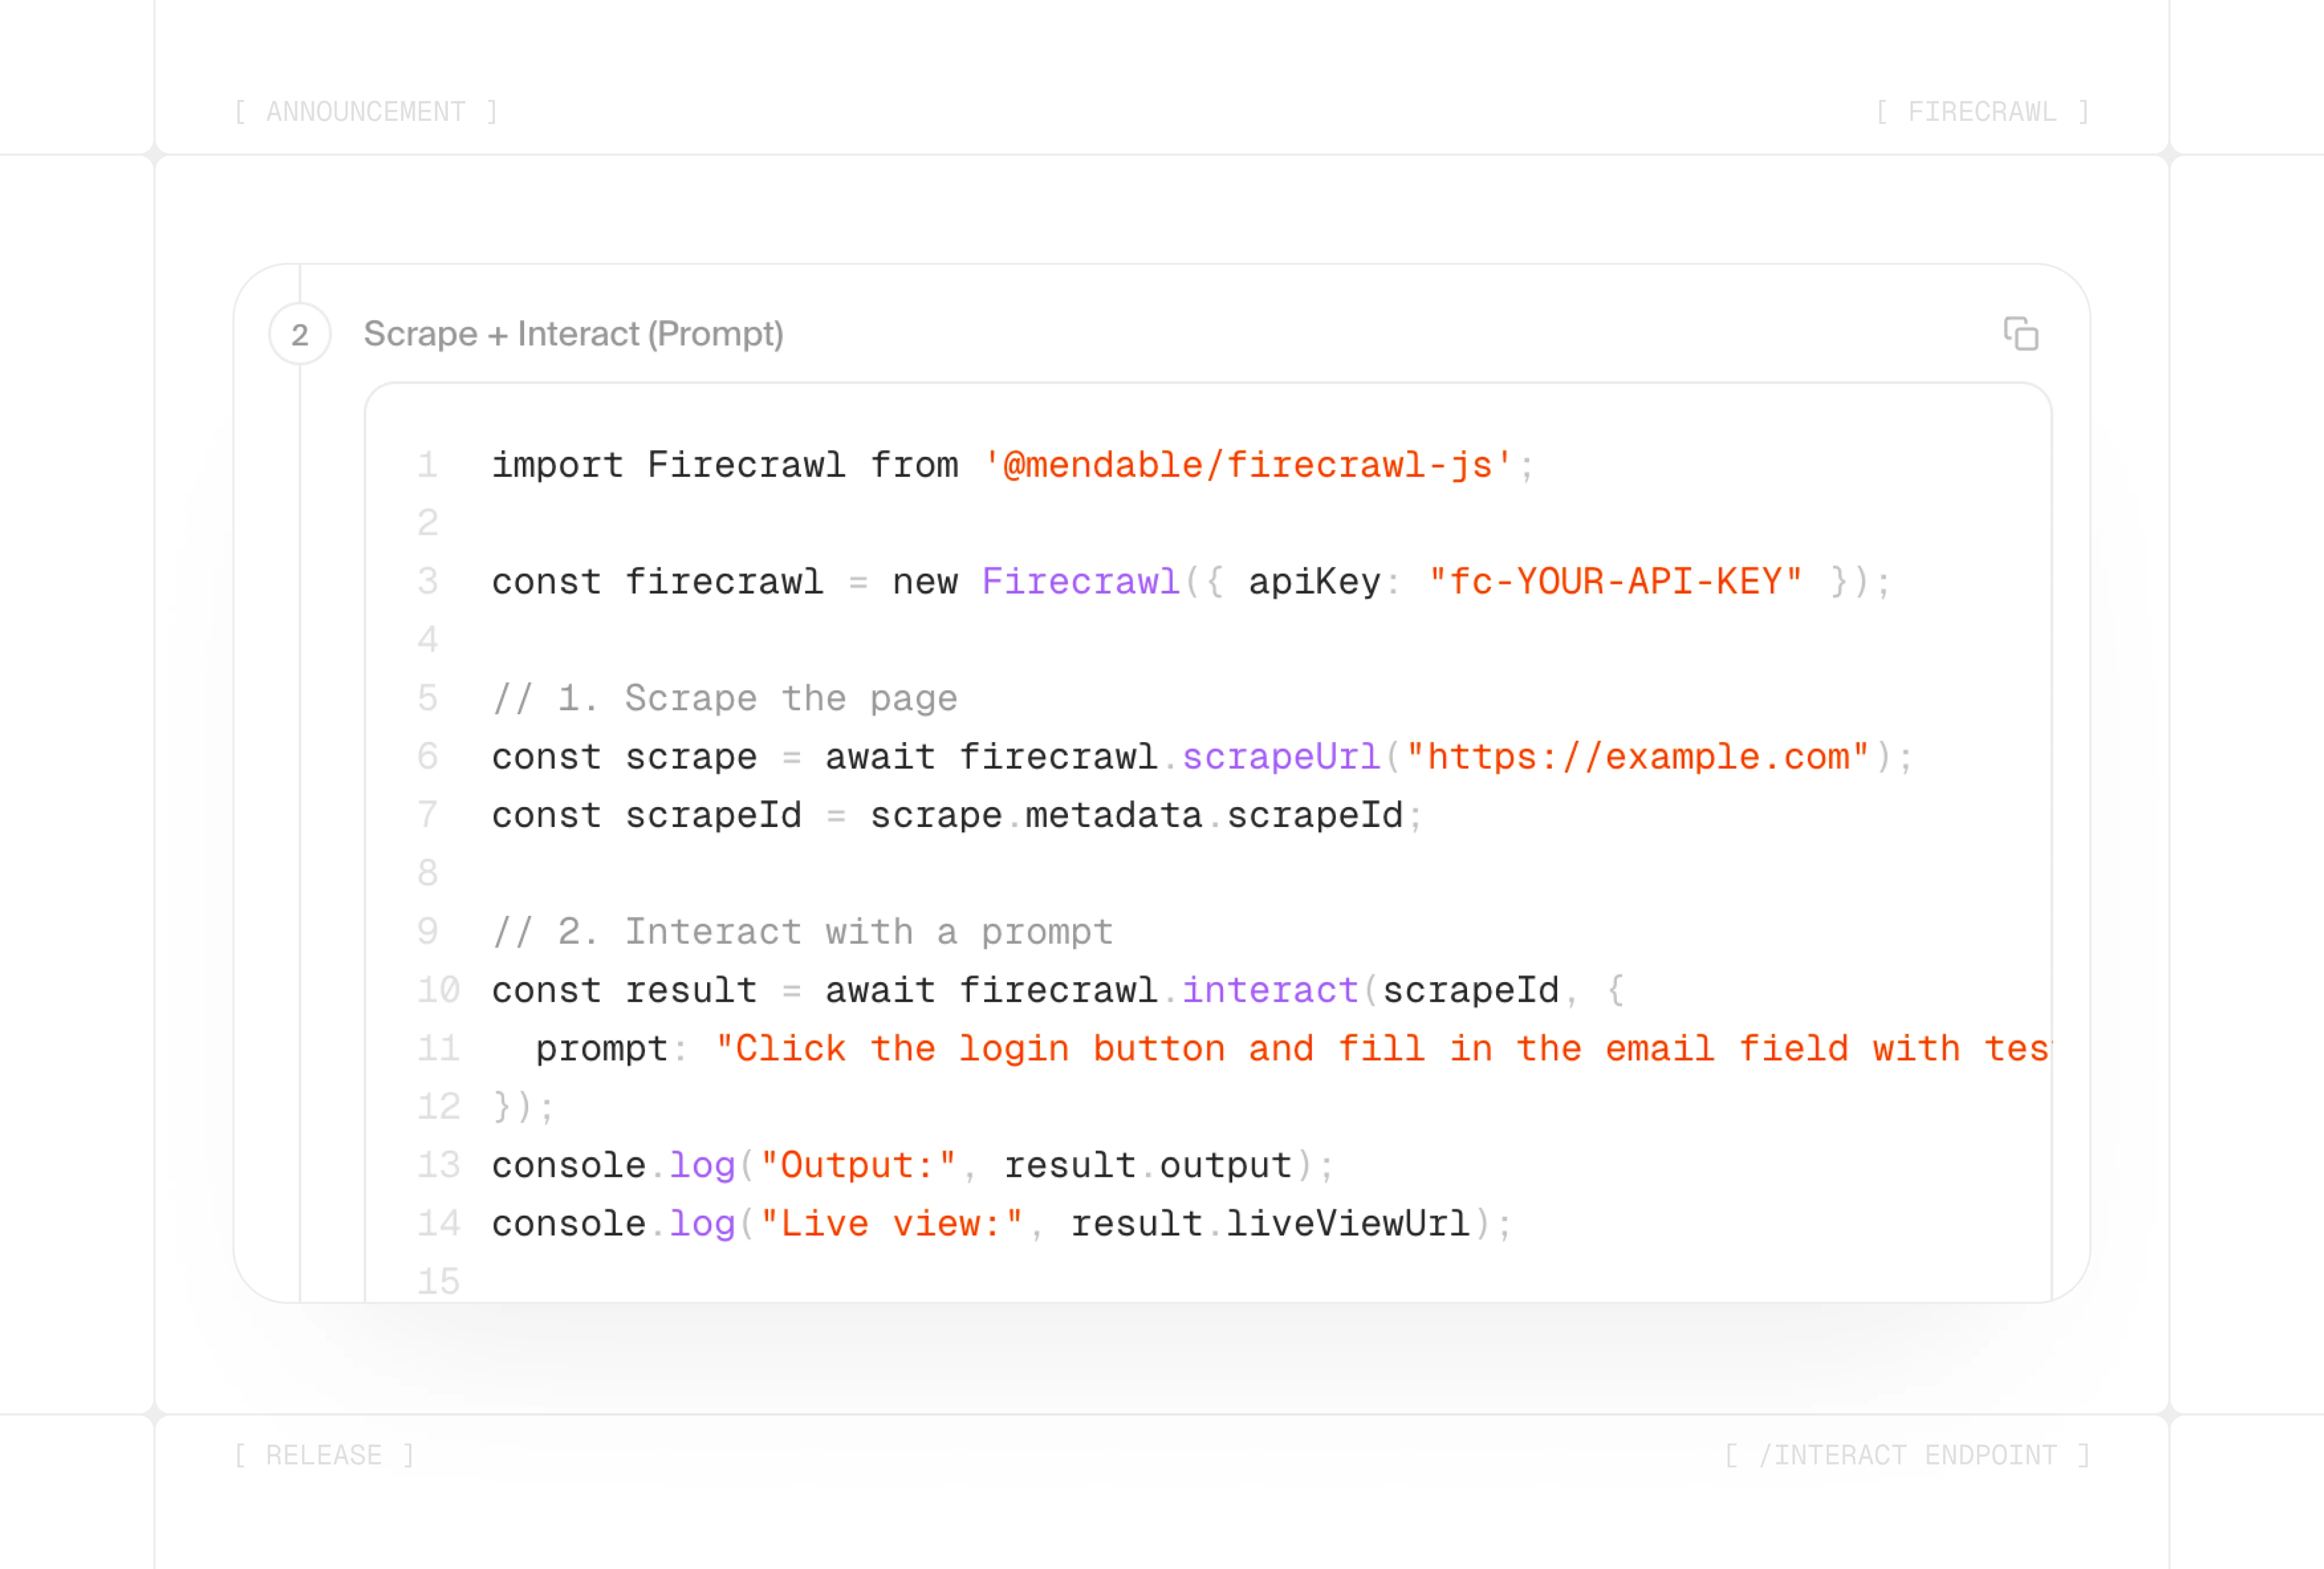This screenshot has height=1569, width=2324.
Task: Click the copy code icon
Action: [2020, 334]
